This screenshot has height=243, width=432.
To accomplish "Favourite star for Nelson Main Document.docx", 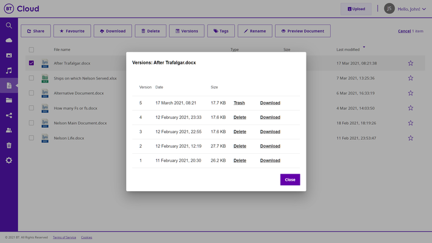I will pos(410,123).
